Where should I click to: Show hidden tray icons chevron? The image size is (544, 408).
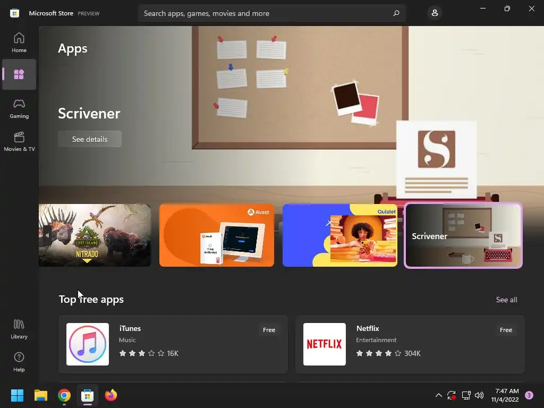tap(438, 395)
